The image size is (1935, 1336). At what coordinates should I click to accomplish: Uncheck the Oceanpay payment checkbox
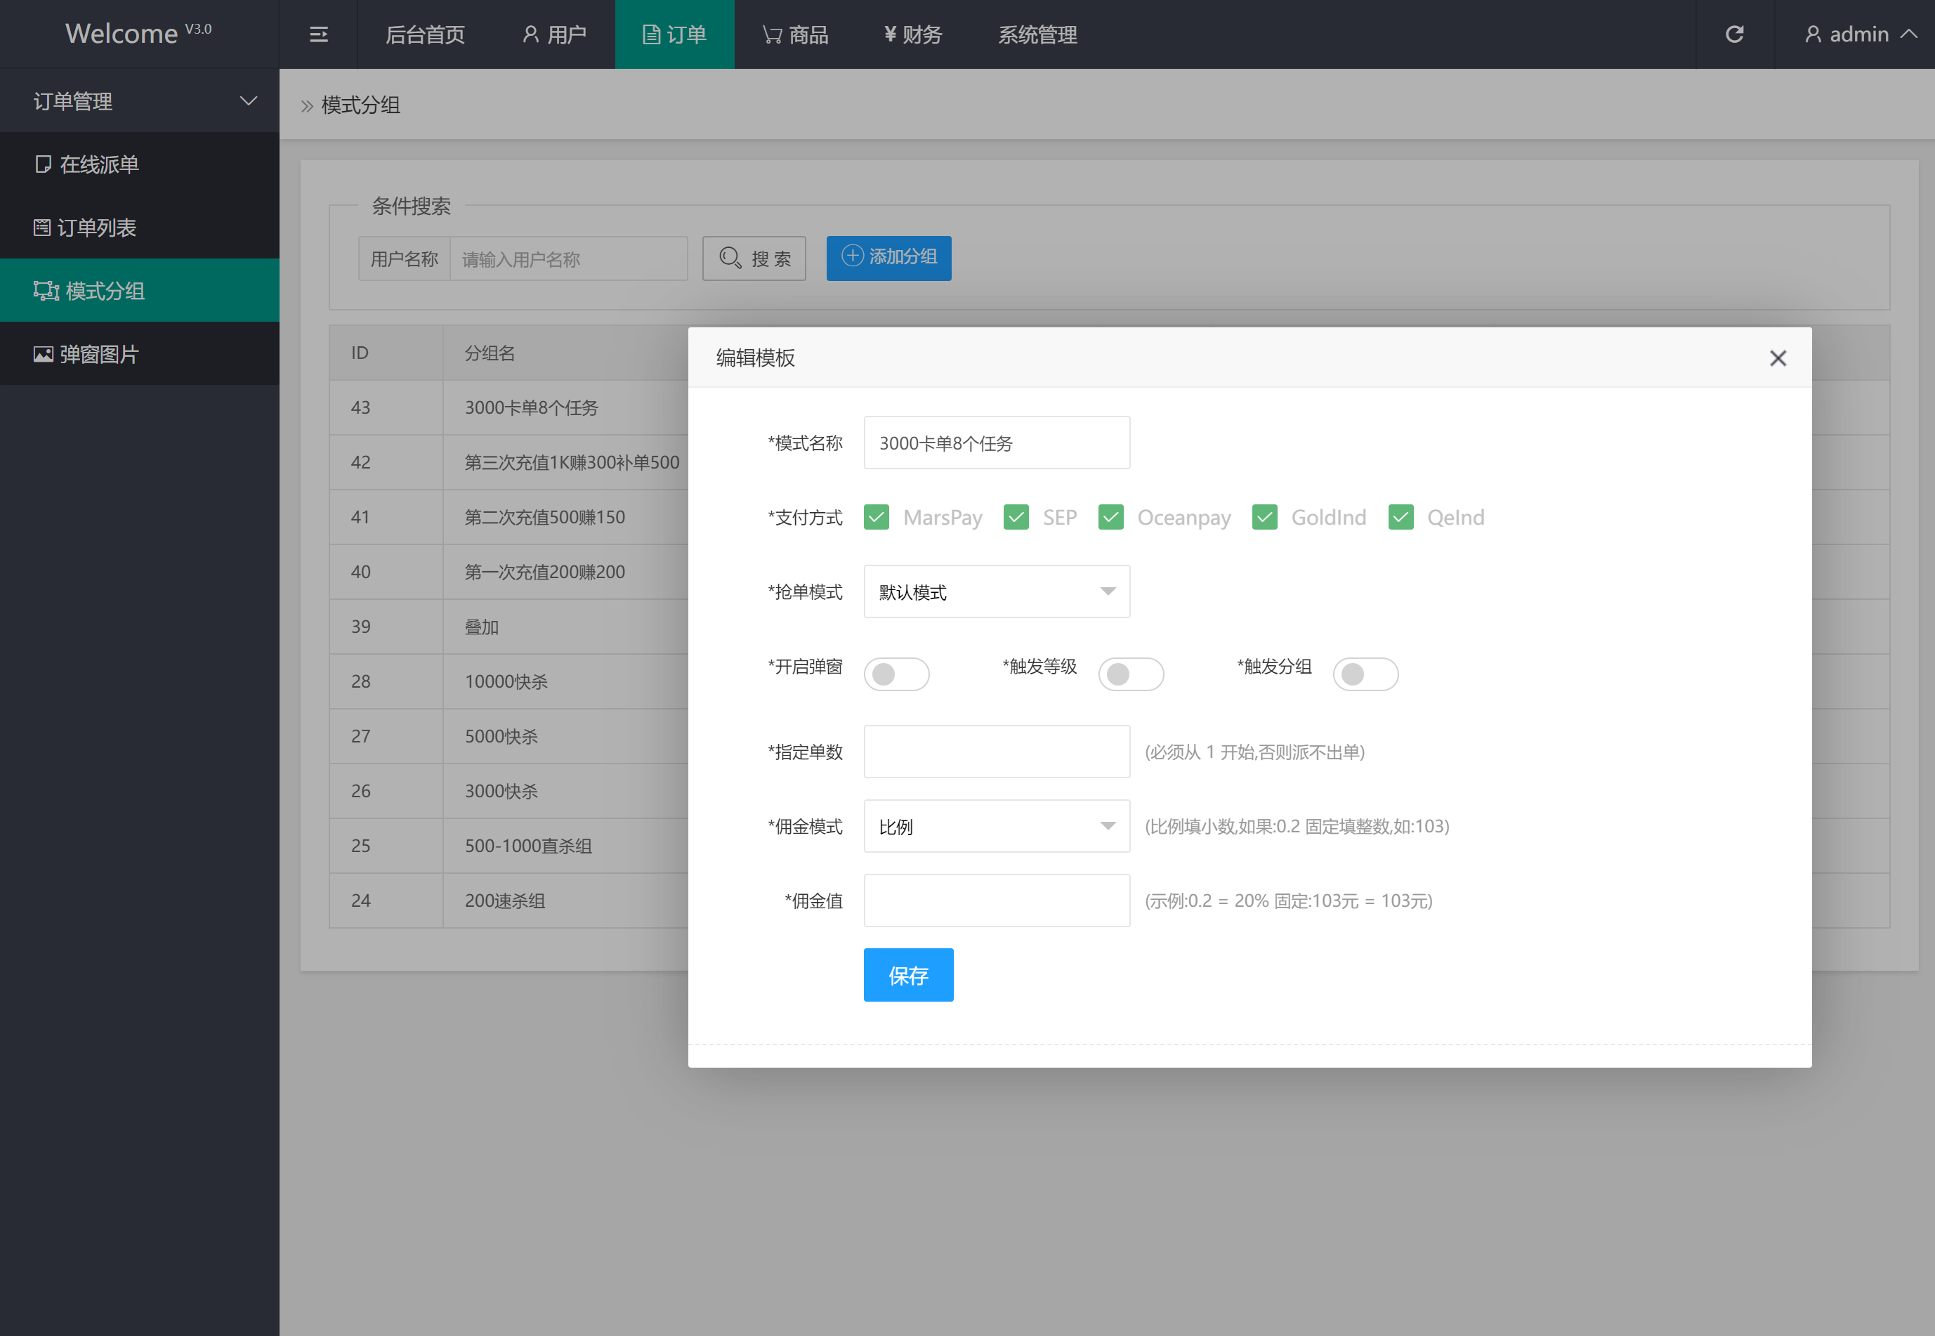[x=1110, y=517]
